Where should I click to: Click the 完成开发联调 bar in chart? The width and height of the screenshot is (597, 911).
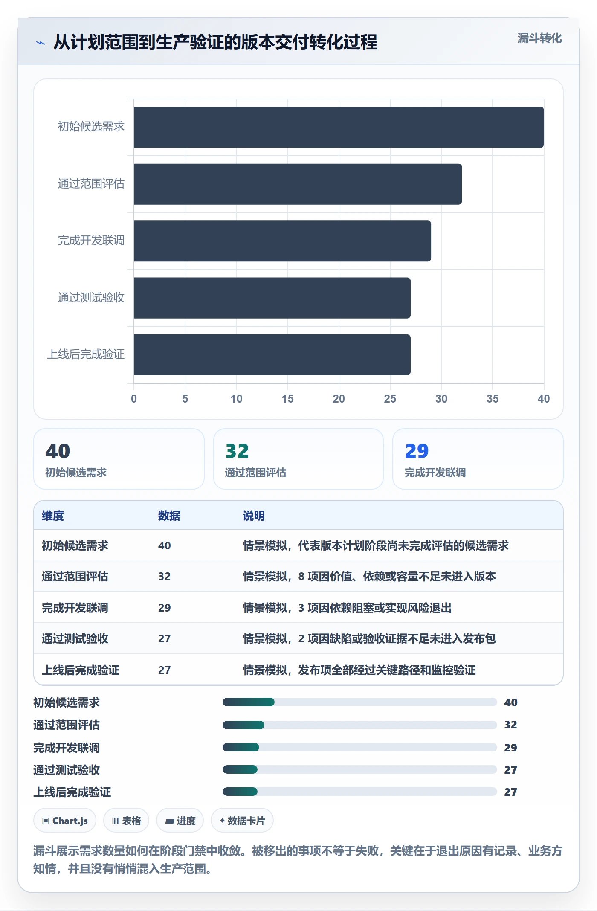(282, 241)
